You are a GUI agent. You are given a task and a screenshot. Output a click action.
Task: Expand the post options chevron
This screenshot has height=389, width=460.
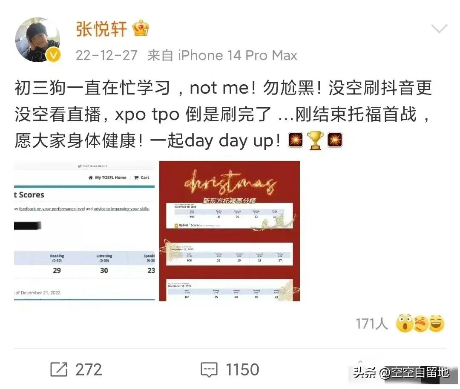(x=439, y=29)
